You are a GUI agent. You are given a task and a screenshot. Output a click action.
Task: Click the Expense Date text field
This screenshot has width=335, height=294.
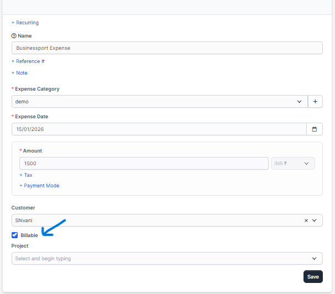(x=158, y=129)
